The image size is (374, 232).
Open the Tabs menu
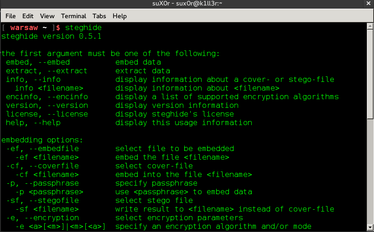[x=99, y=16]
